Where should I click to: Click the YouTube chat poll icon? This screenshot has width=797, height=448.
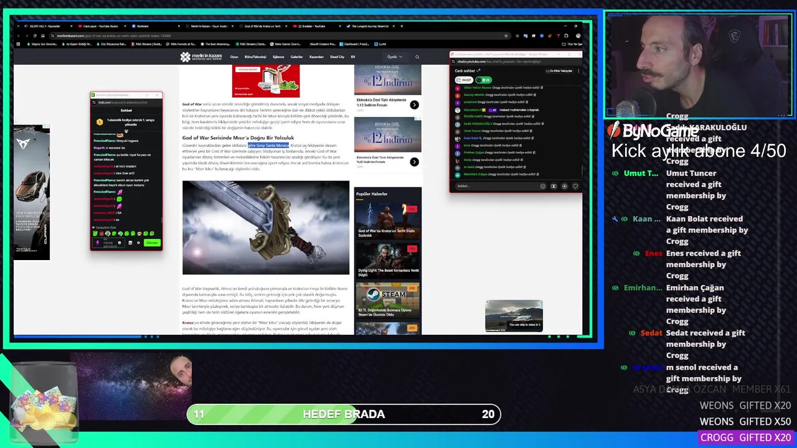(x=554, y=186)
